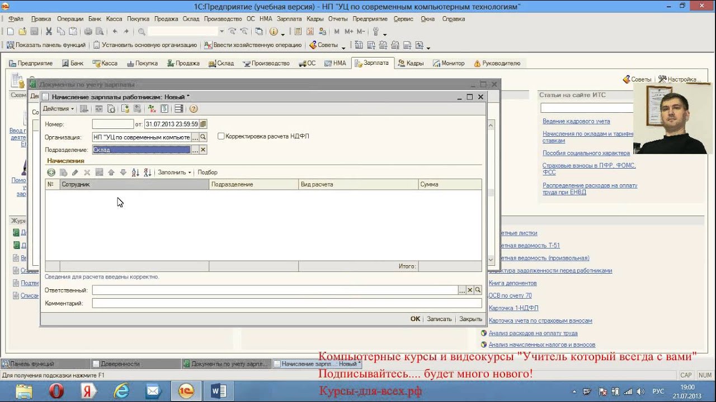This screenshot has height=402, width=716.
Task: Open the help question mark icon in document
Action: tap(194, 109)
